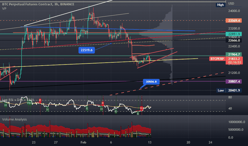This screenshot has width=248, height=146.
Task: Click the 22400.0 price scale value
Action: click(x=234, y=46)
